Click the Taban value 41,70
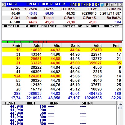 [49, 22]
